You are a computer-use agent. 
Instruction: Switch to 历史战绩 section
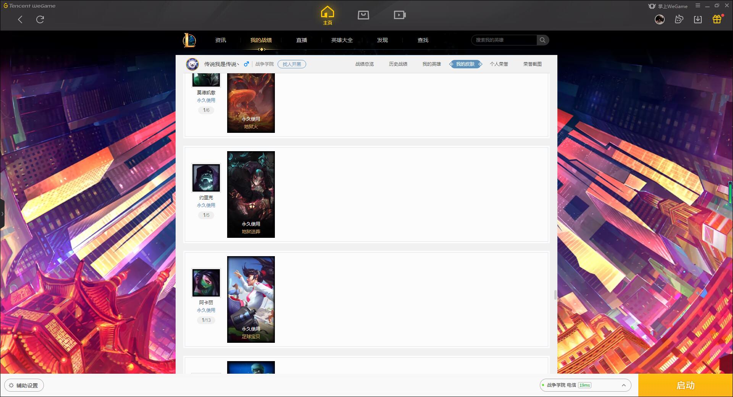398,64
